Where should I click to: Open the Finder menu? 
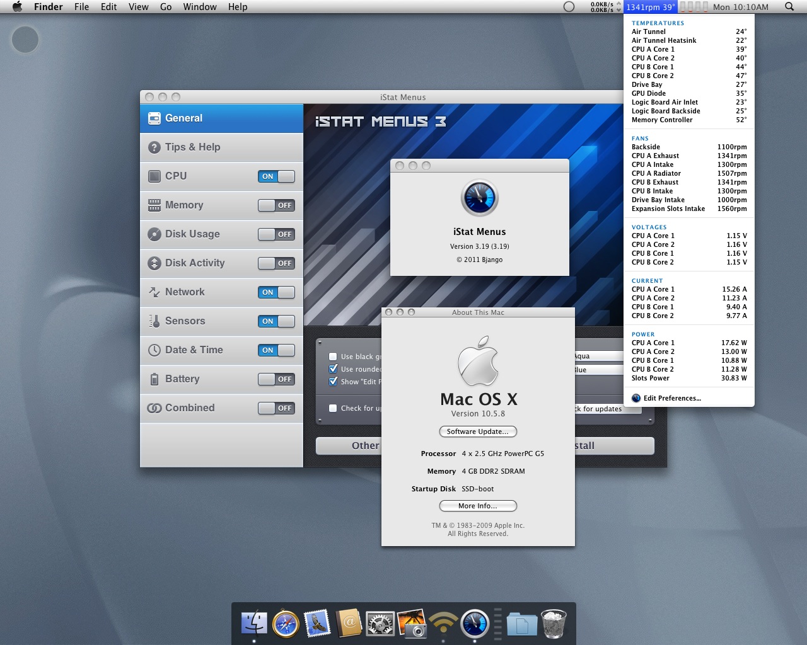(49, 7)
